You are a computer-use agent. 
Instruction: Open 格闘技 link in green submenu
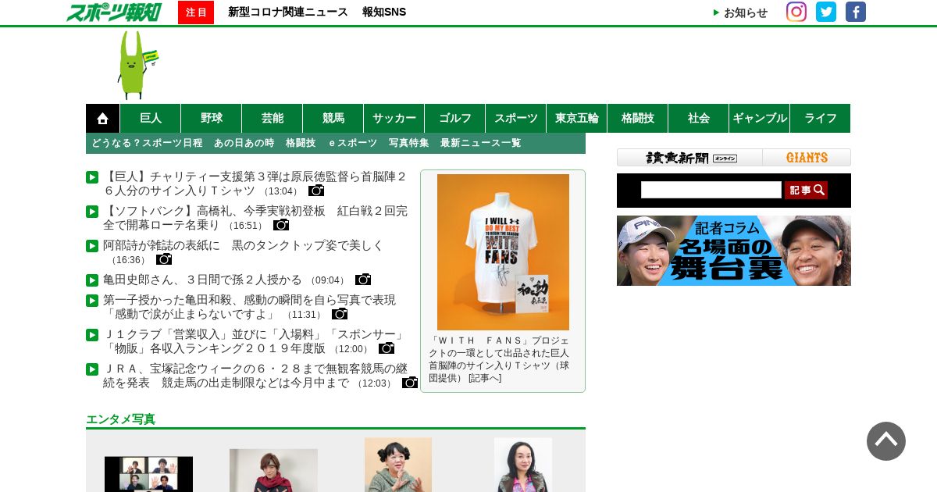click(301, 143)
